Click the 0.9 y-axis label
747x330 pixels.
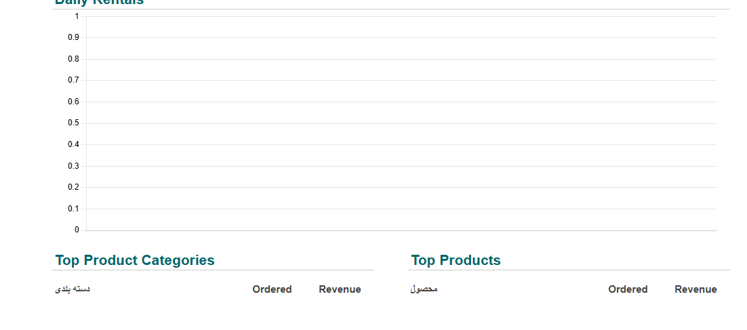click(x=73, y=37)
